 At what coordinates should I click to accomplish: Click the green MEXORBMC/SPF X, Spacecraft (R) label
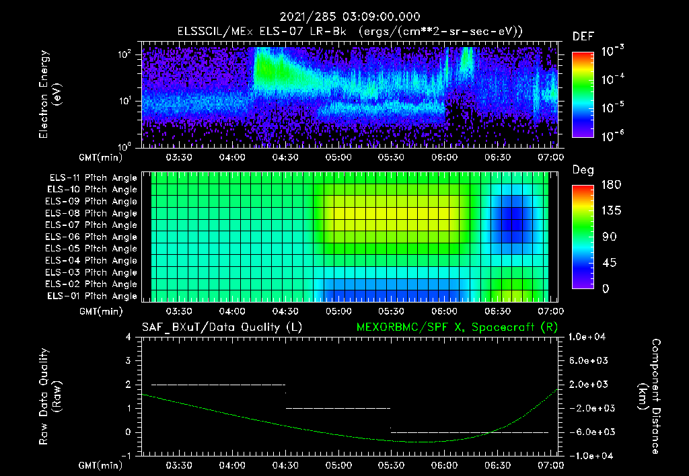coord(457,327)
